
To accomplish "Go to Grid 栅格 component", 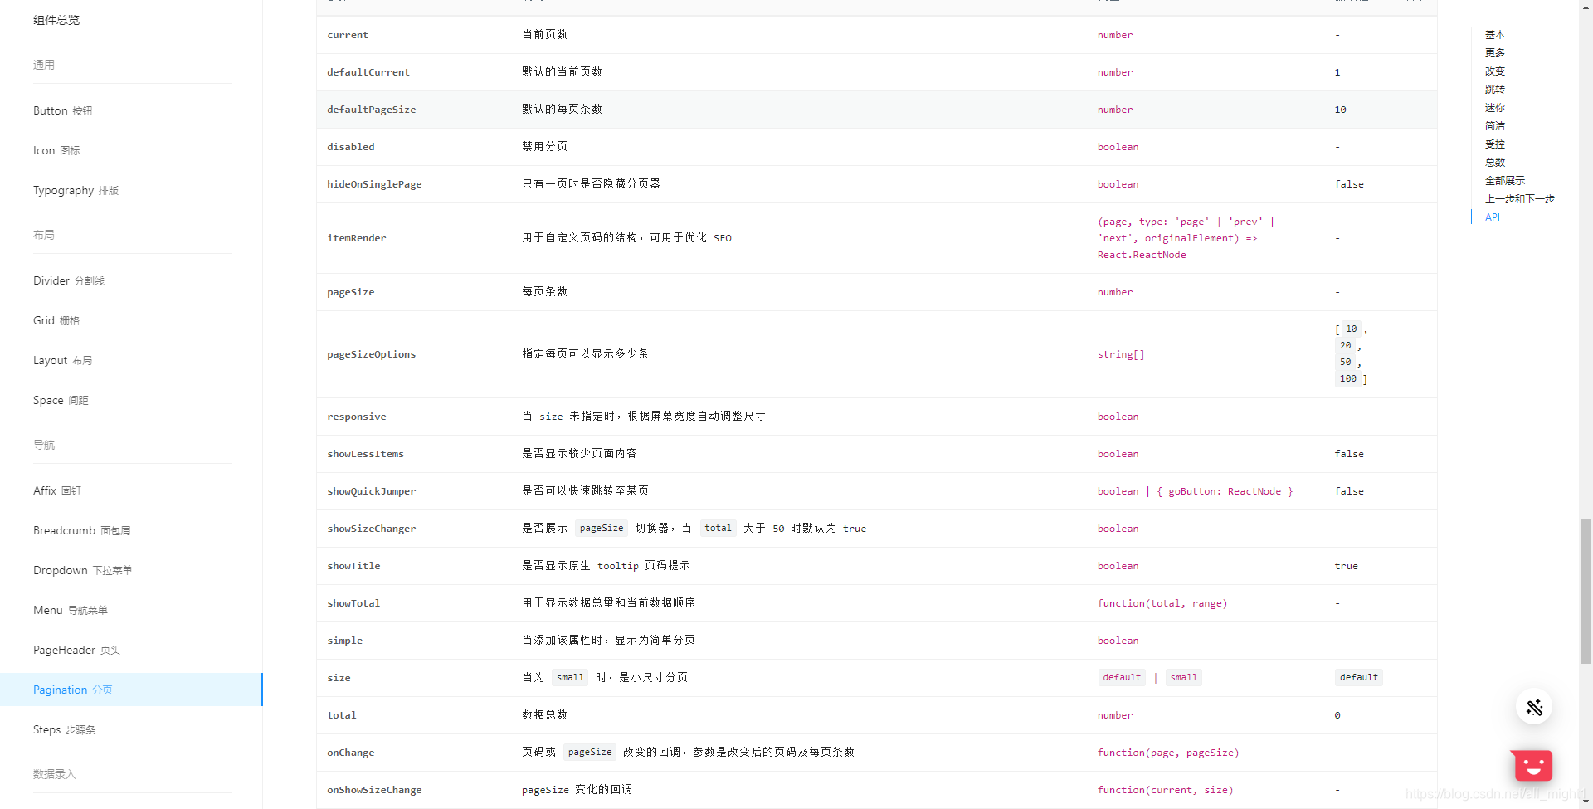I will [x=56, y=320].
